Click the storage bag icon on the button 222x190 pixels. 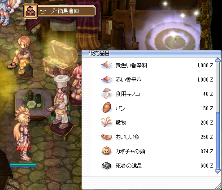click(x=30, y=11)
